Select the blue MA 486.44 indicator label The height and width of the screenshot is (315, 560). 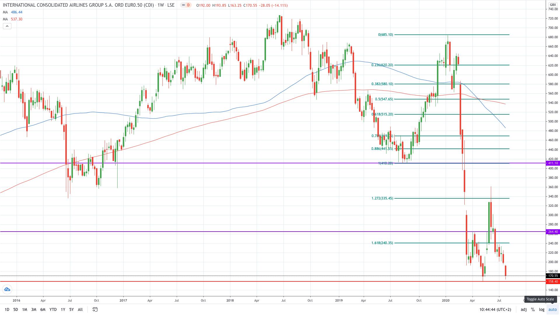13,12
